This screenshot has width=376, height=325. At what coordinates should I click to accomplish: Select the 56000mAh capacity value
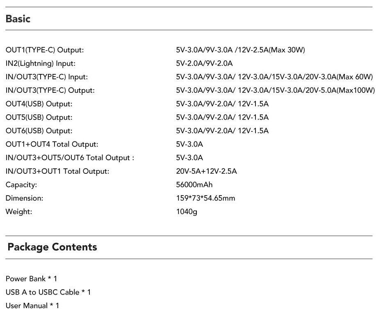[x=194, y=185]
